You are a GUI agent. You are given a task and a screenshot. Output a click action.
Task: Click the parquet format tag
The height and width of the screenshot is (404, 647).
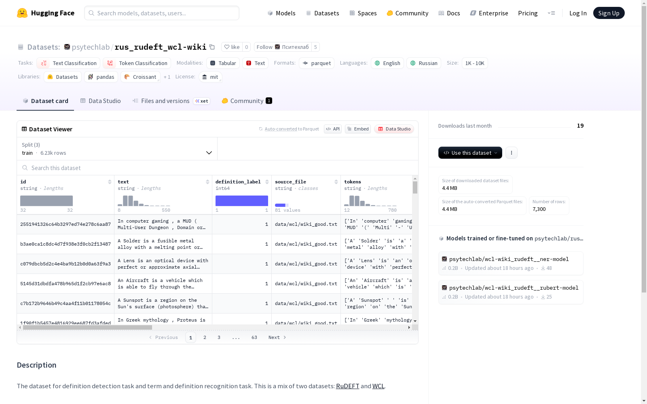pyautogui.click(x=317, y=63)
